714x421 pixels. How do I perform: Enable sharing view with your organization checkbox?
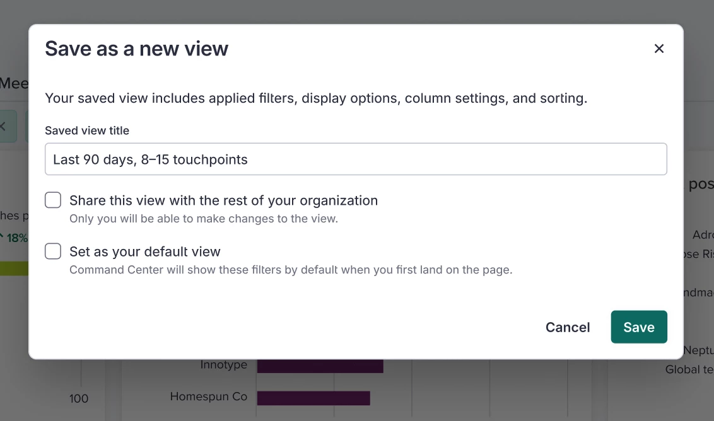click(x=53, y=200)
